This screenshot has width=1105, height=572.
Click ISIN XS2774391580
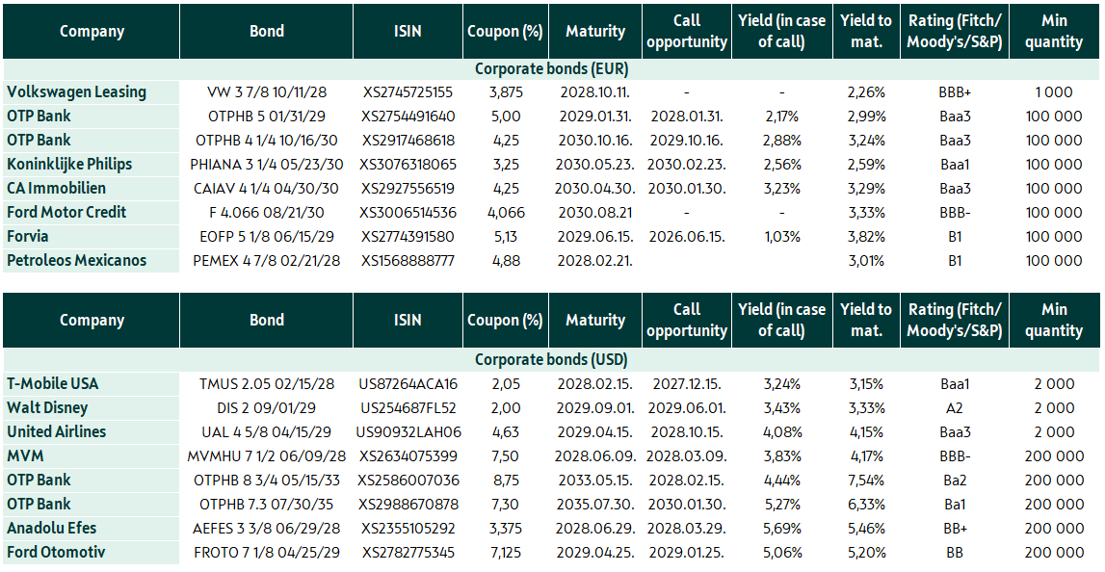(x=408, y=236)
